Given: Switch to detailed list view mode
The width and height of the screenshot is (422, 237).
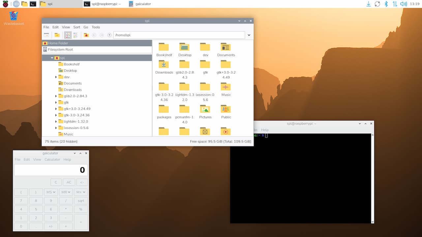Looking at the screenshot, I should 75,35.
